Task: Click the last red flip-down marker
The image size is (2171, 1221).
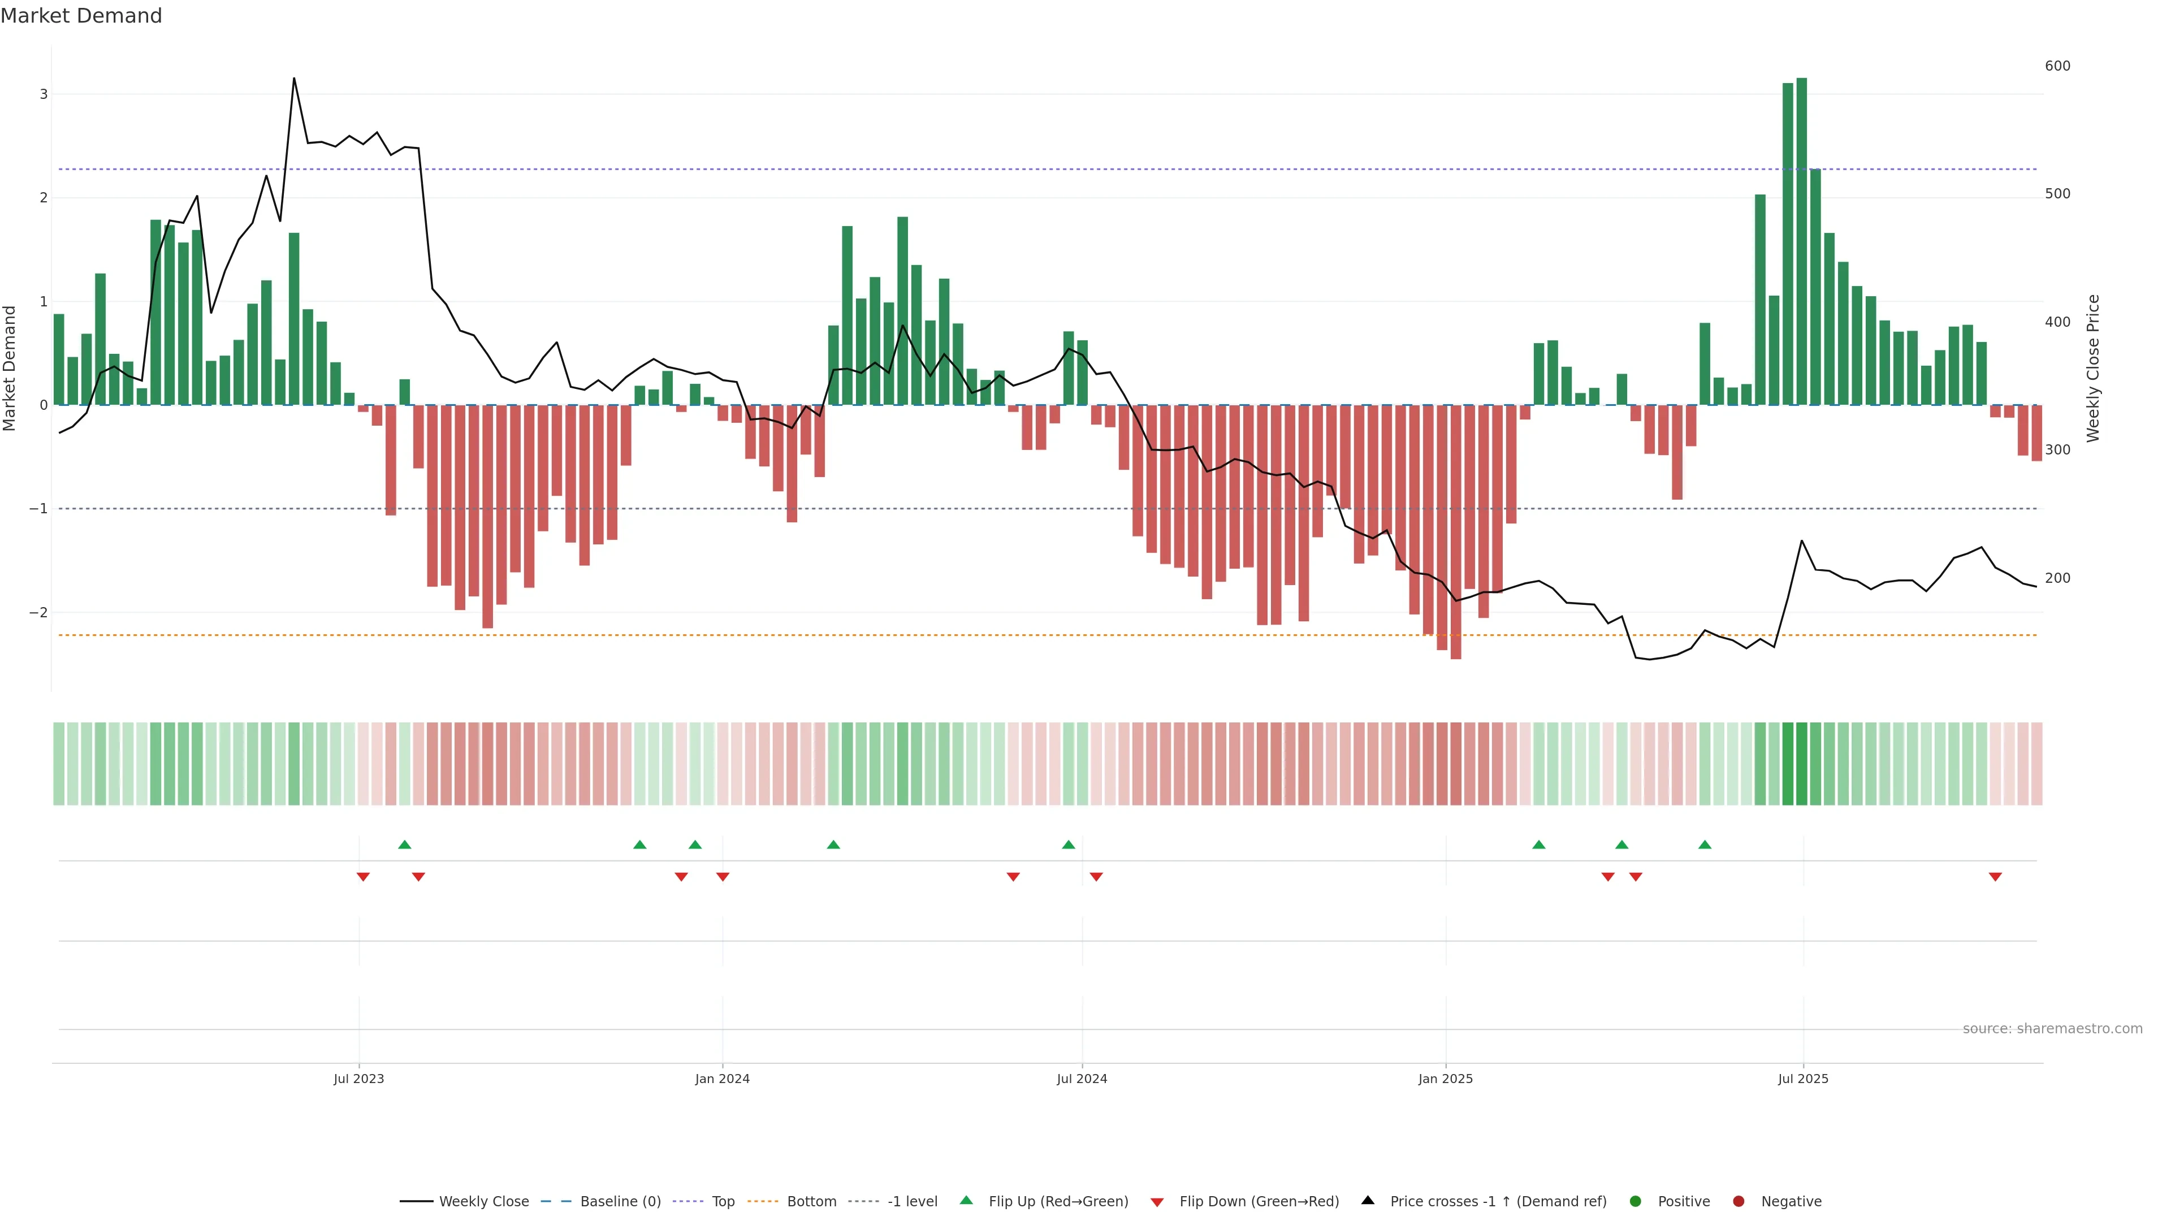Action: 1995,877
